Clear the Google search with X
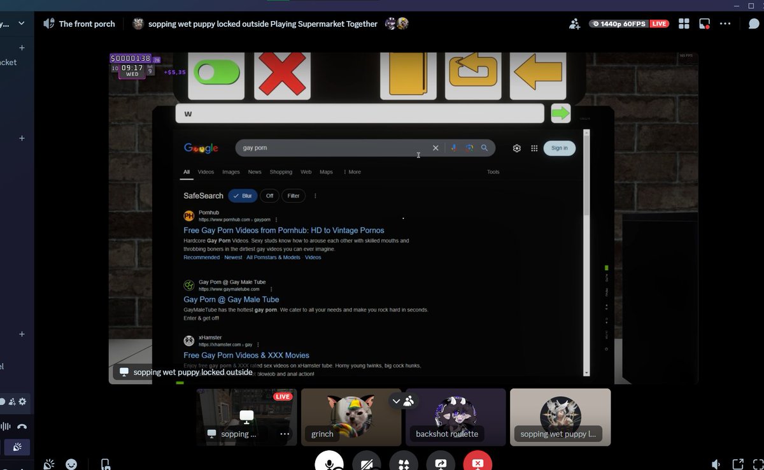The image size is (764, 470). click(x=435, y=148)
